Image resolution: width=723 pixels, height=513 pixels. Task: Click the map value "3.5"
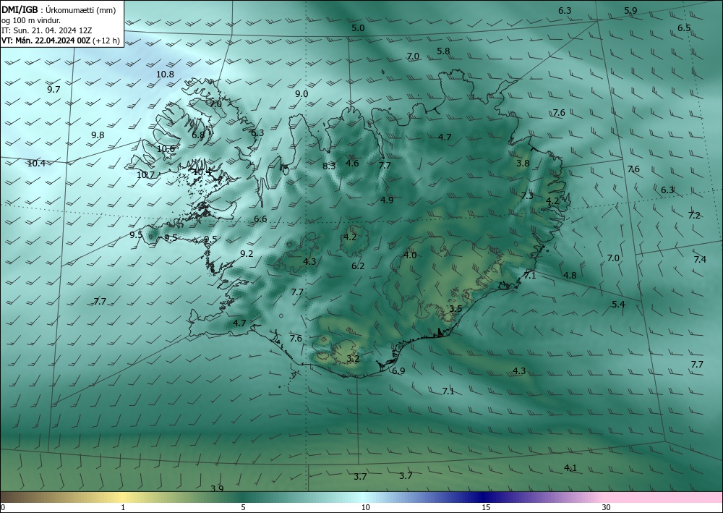[x=455, y=309]
